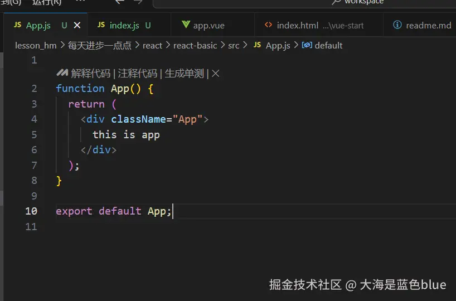Switch to the readme.md tab
The image size is (456, 301).
428,25
